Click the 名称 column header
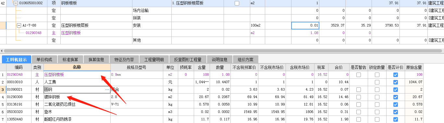This screenshot has width=444, height=123. tap(77, 67)
